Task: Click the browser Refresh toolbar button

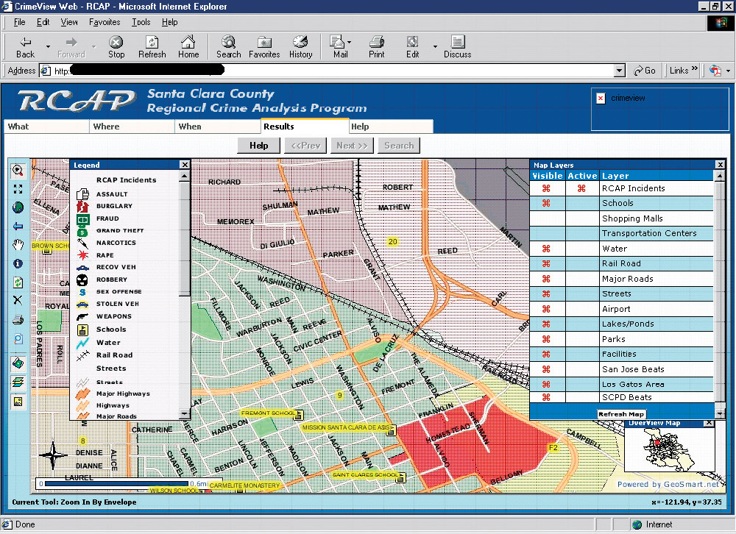Action: tap(152, 47)
